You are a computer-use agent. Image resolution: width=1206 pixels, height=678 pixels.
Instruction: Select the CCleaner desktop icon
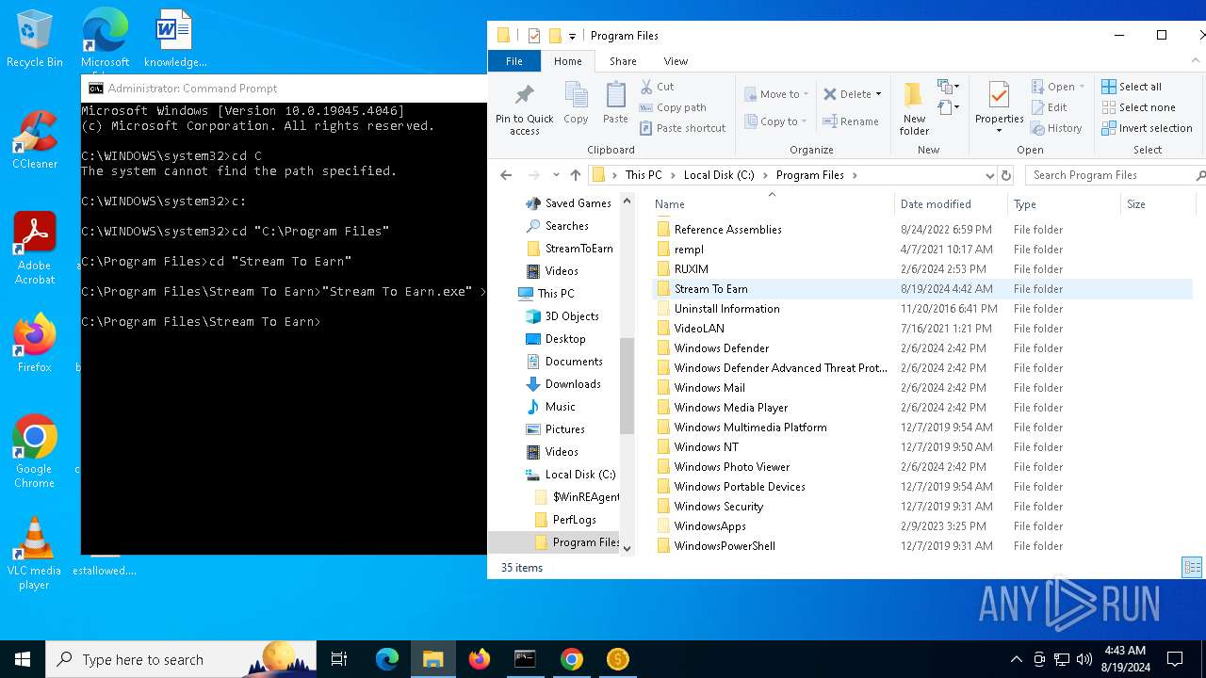tap(35, 139)
